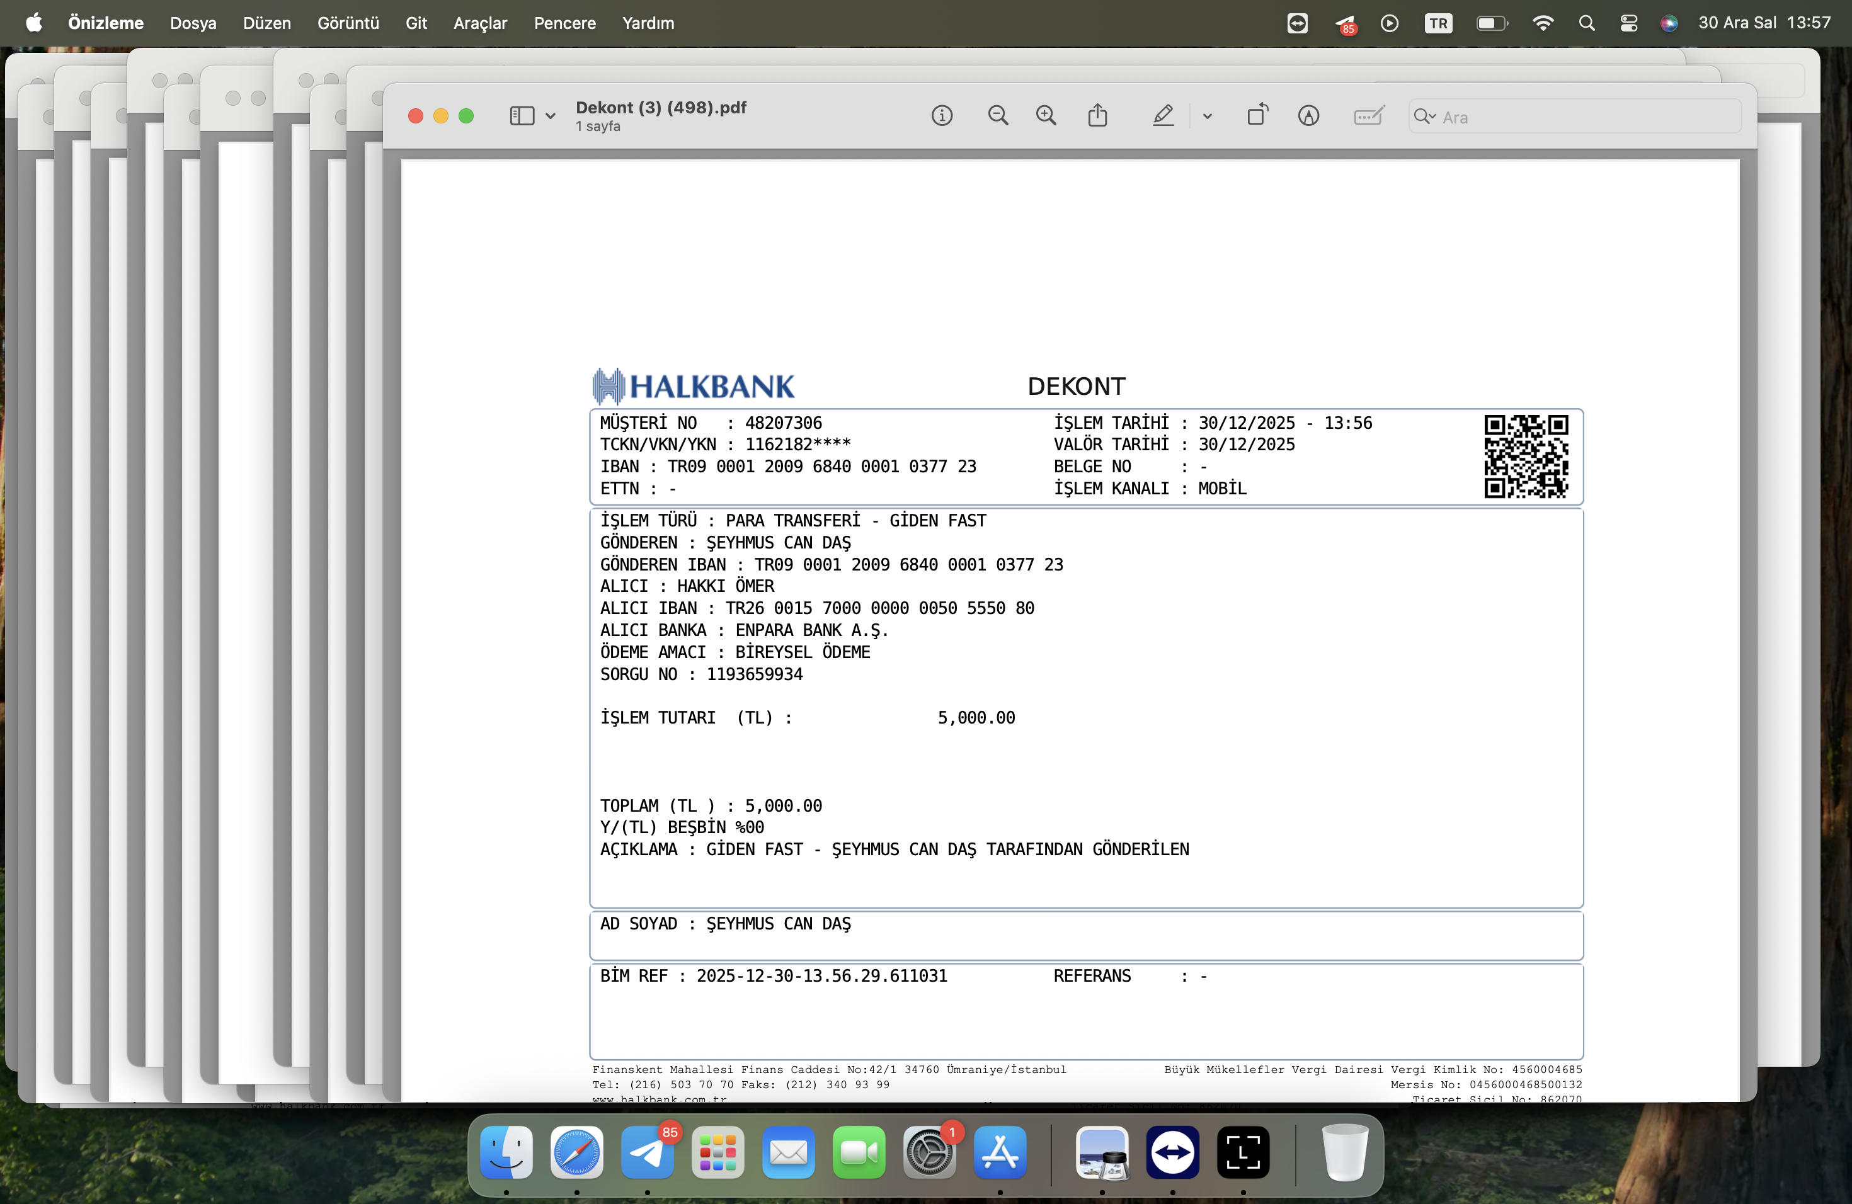This screenshot has width=1852, height=1204.
Task: Click the VALÖR TARİHİ date 30/12/2025
Action: pos(1247,444)
